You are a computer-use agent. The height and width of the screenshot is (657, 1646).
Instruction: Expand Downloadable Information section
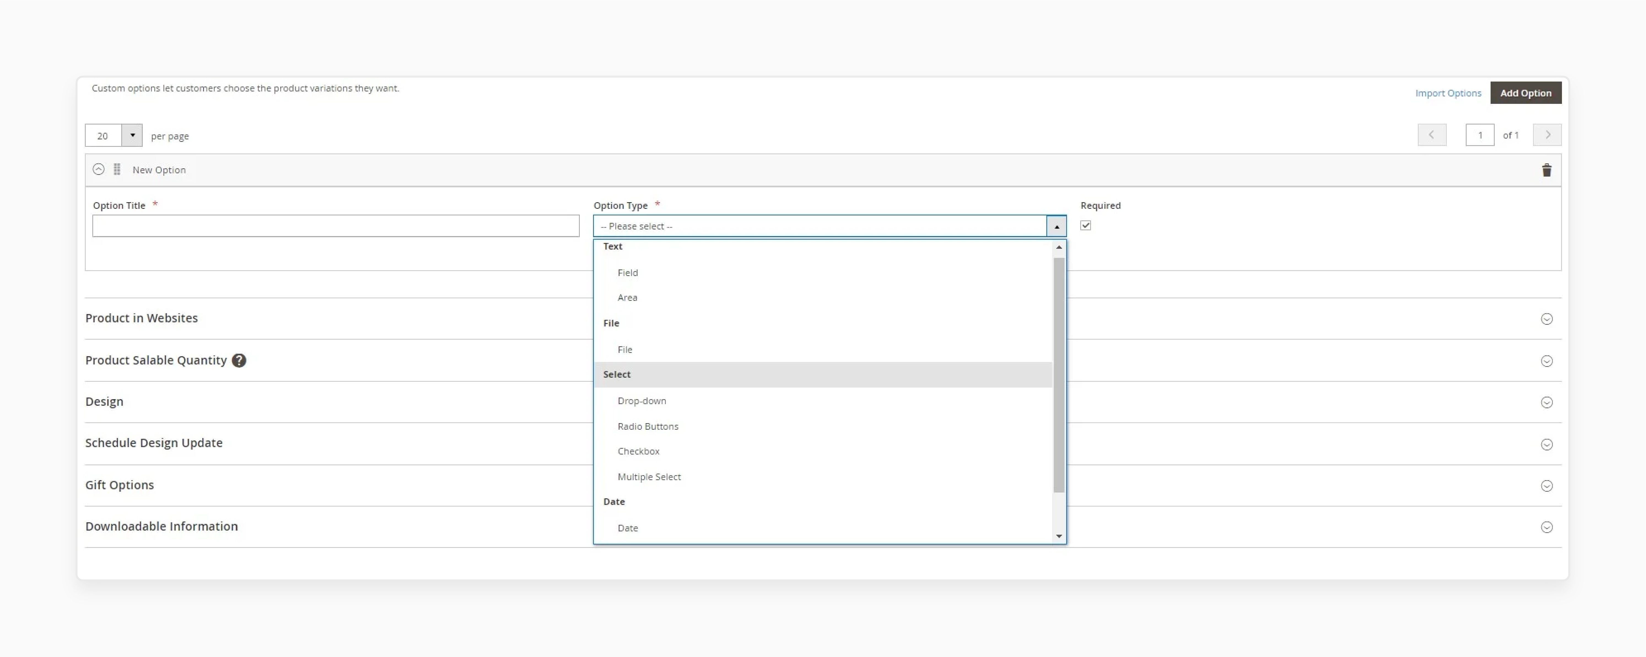pyautogui.click(x=1546, y=527)
